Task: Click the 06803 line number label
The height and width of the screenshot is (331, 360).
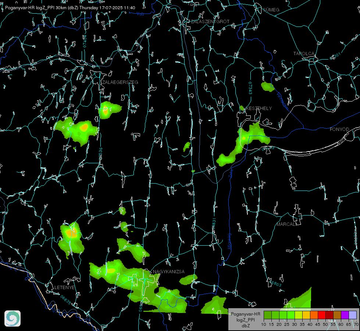Action: click(x=275, y=283)
